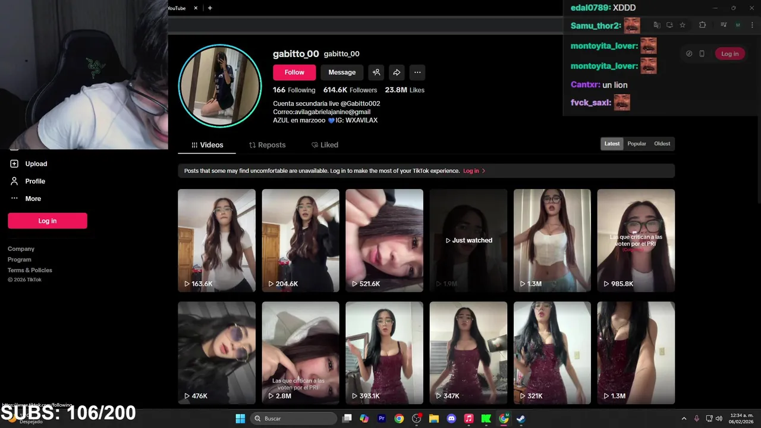Open the video with 985.8K views

coord(636,240)
